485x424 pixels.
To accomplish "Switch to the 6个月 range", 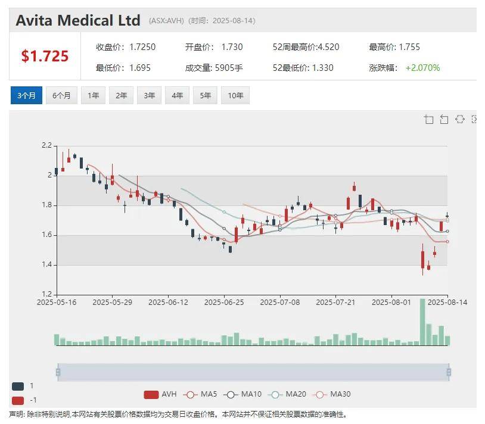I will [61, 95].
